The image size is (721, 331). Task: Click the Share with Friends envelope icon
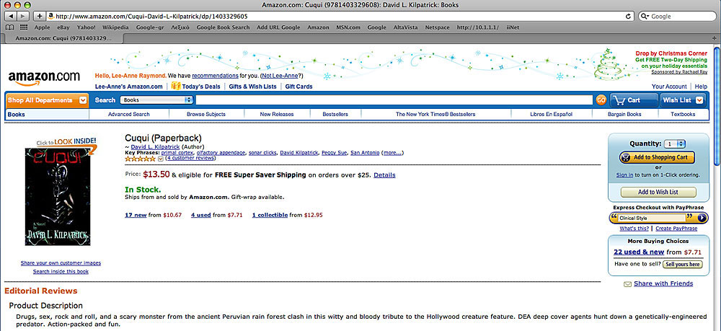pos(627,284)
